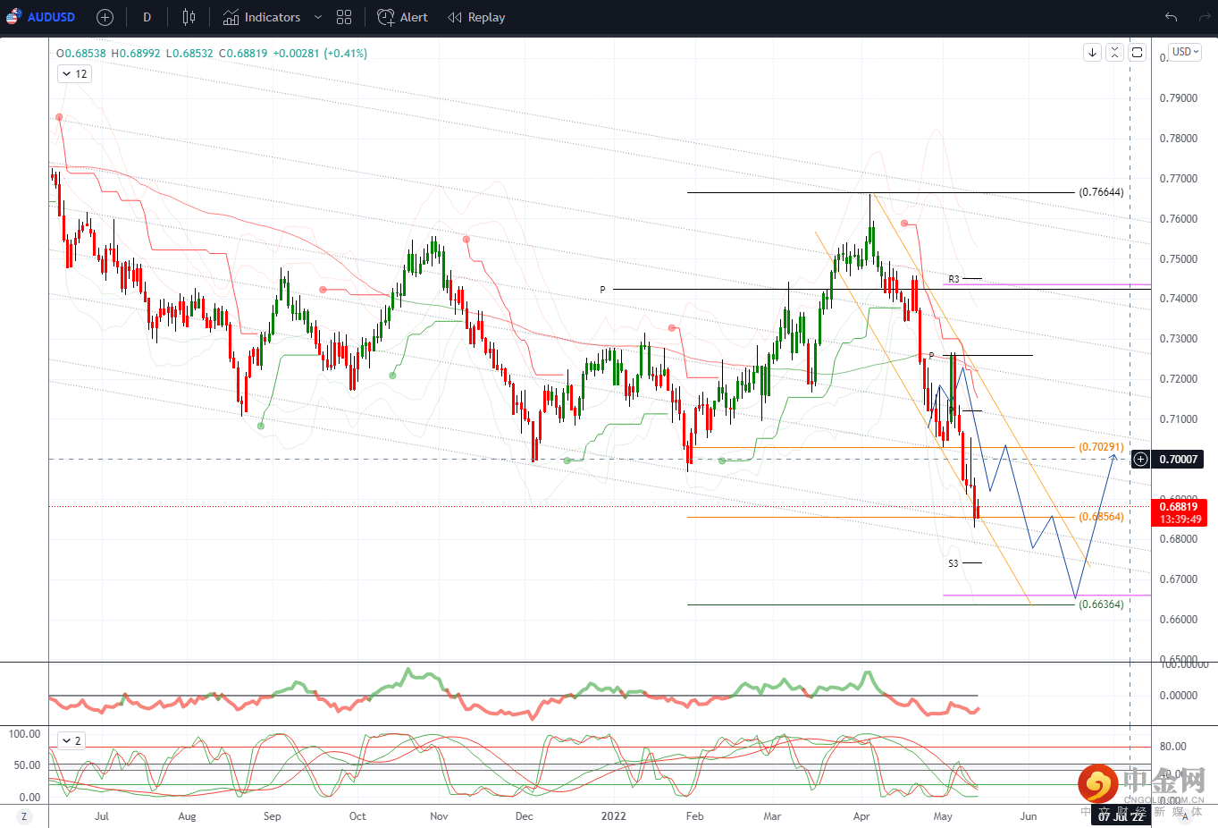Collapse the main chart pane

1114,53
